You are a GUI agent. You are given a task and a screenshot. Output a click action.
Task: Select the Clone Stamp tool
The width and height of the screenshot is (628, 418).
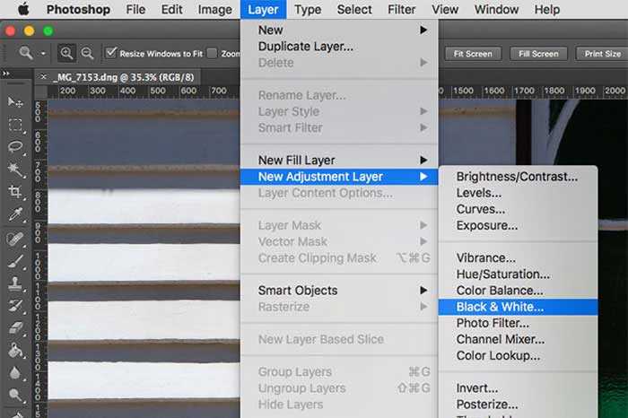pyautogui.click(x=15, y=283)
